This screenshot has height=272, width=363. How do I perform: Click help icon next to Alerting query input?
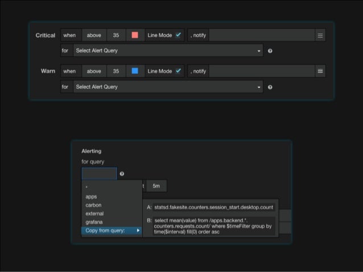click(122, 174)
